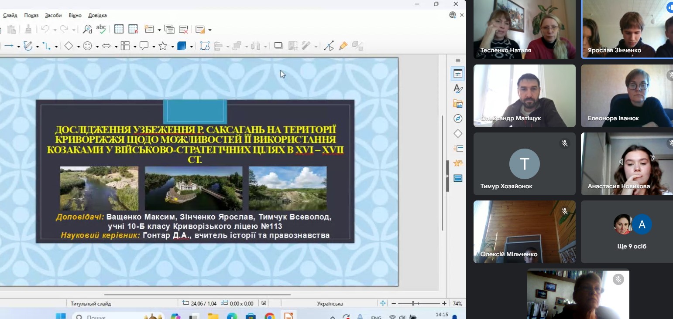Select the star shapes tool
The height and width of the screenshot is (319, 673).
163,46
